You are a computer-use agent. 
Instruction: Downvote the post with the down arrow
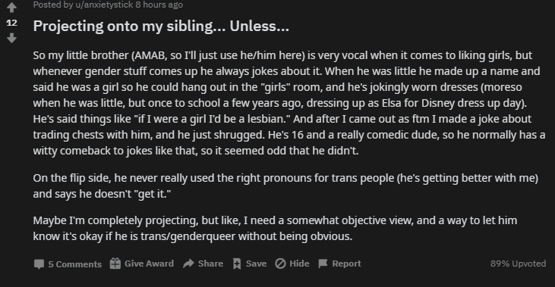(x=11, y=38)
